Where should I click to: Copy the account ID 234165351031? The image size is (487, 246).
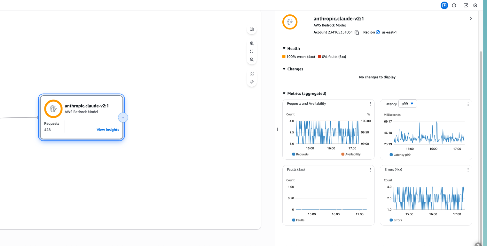(357, 32)
